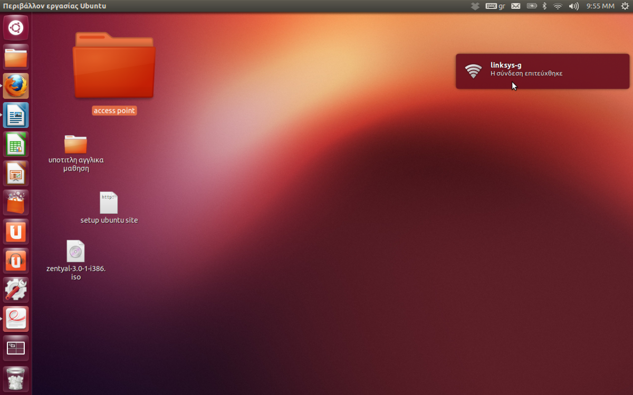Open Ubuntu Software Center shopping bag icon

(16, 202)
